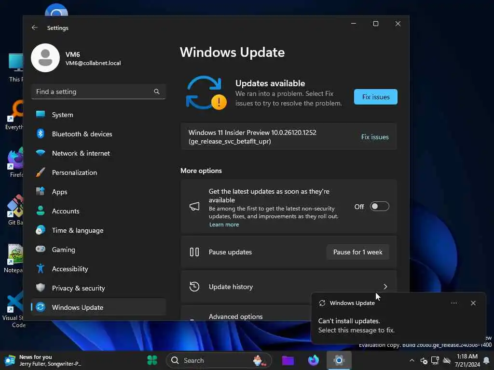Focus the Find a setting search box

point(98,92)
